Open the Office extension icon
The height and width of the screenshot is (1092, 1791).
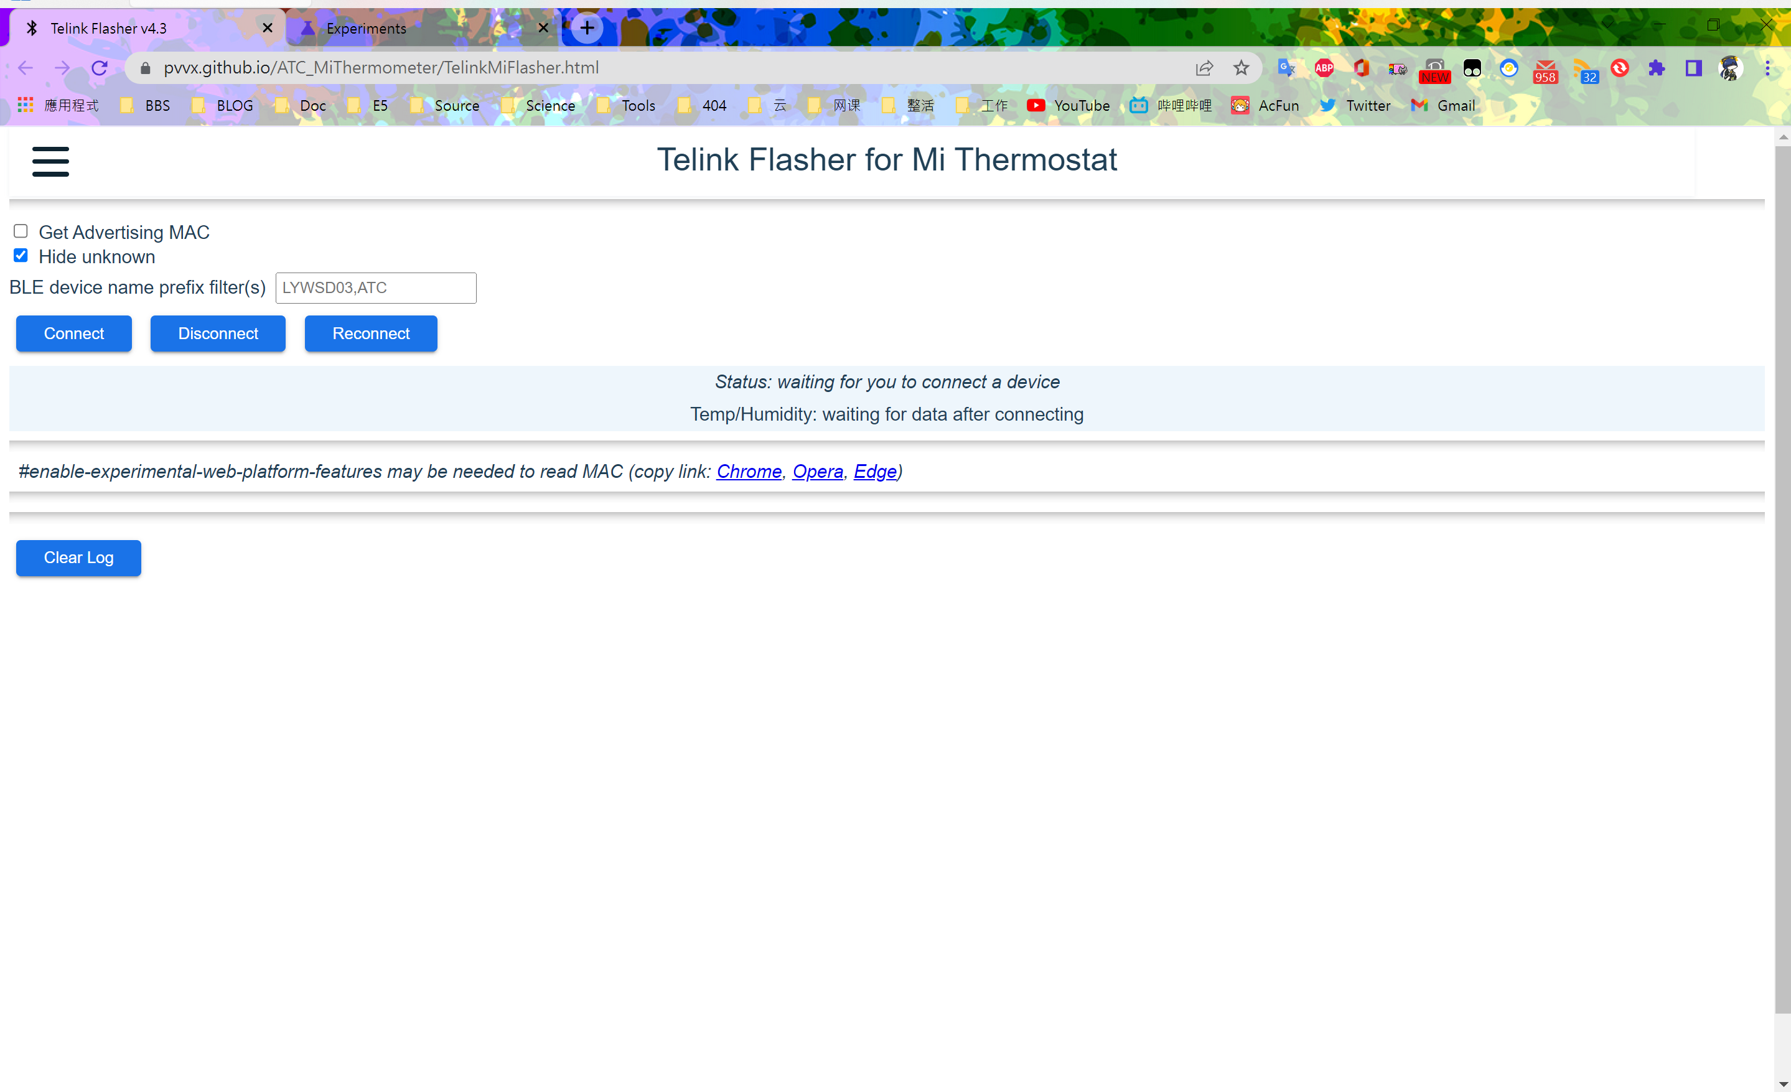click(1362, 68)
